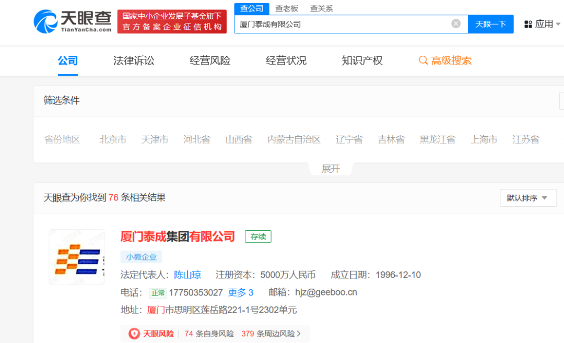This screenshot has width=564, height=343.
Task: Click the 天眼风险 shield icon
Action: [134, 334]
